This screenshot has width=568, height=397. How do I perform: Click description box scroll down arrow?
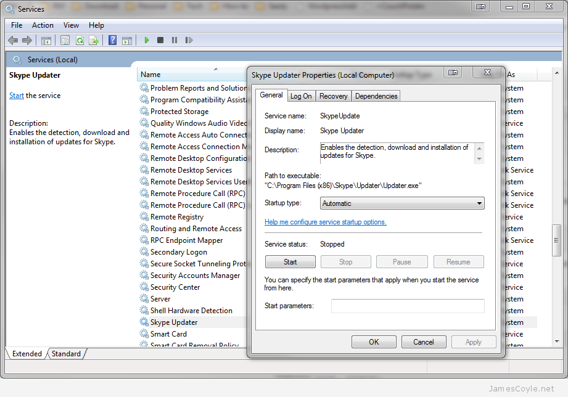pos(479,159)
